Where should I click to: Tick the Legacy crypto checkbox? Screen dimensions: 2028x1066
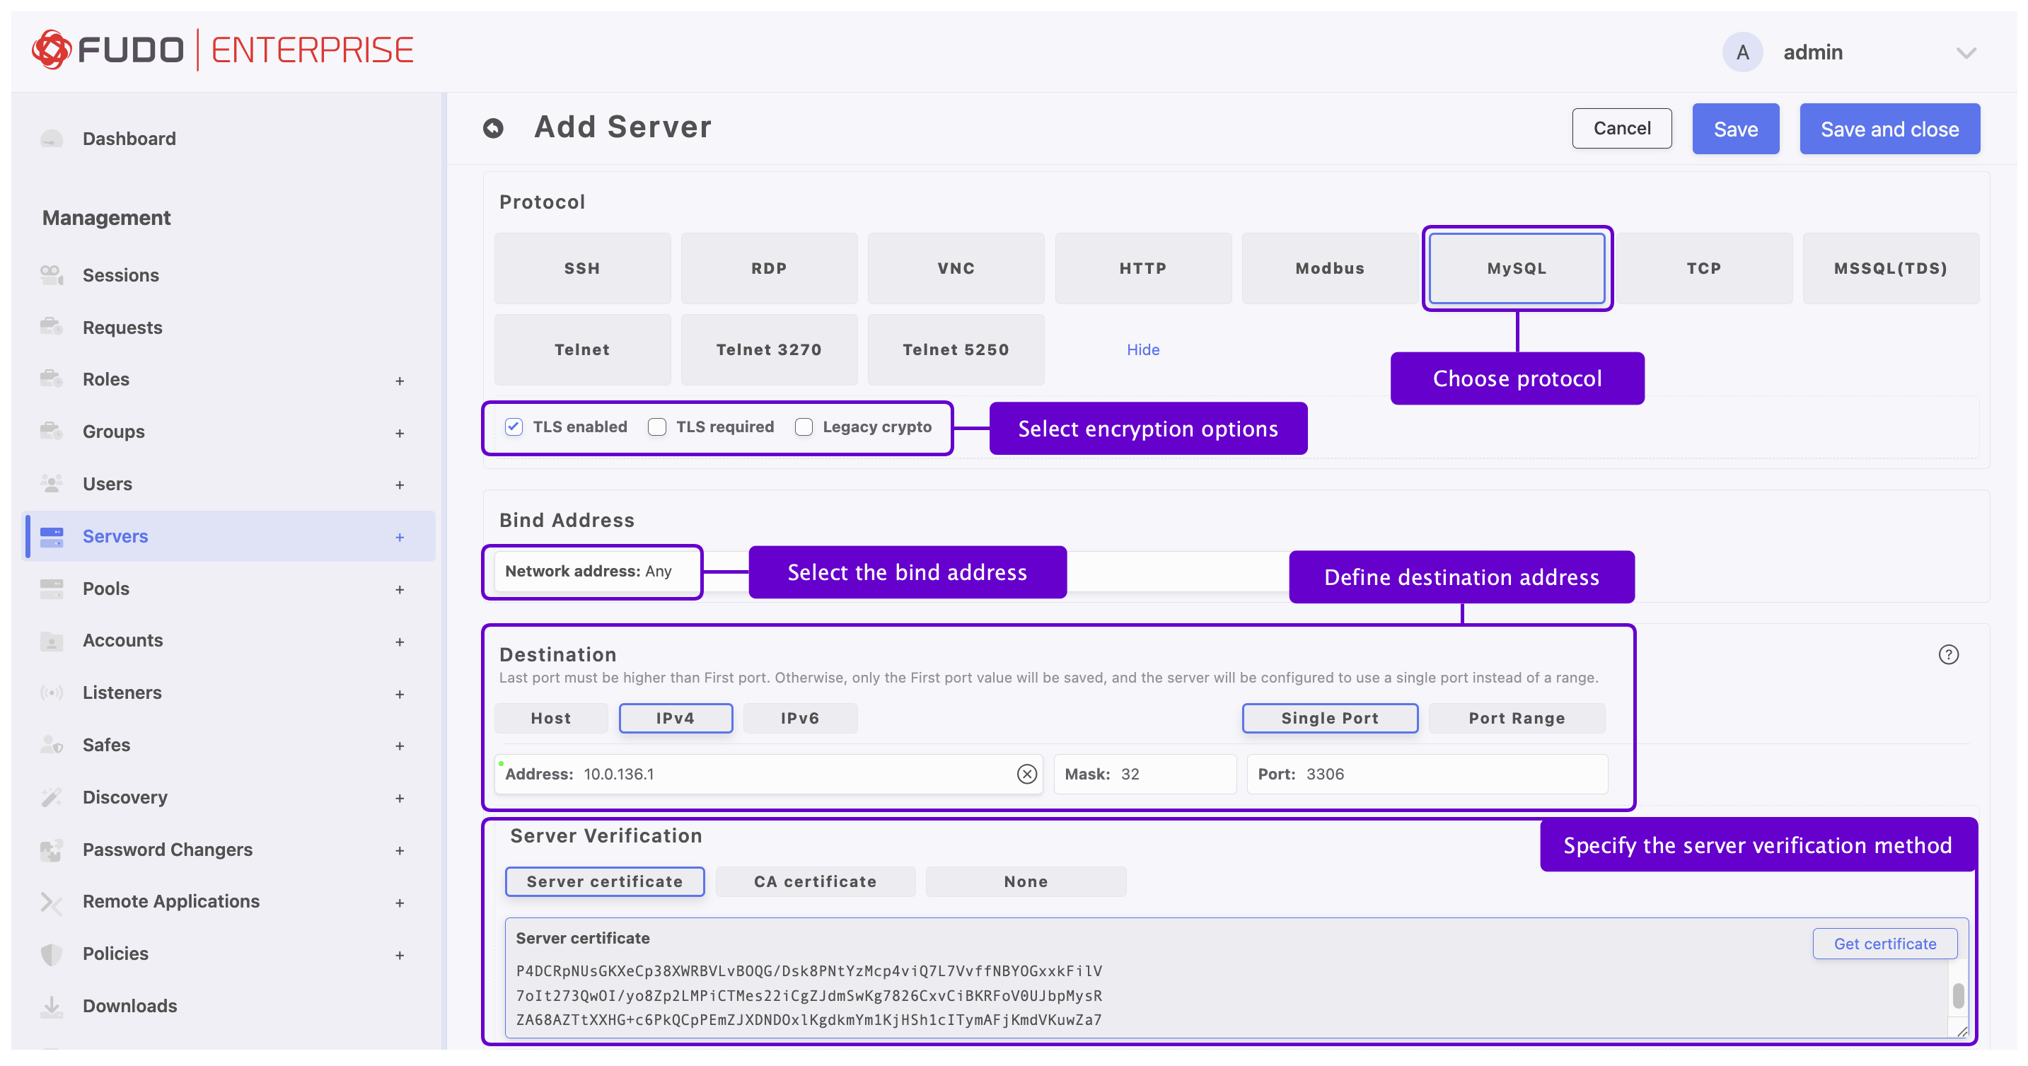click(x=803, y=427)
